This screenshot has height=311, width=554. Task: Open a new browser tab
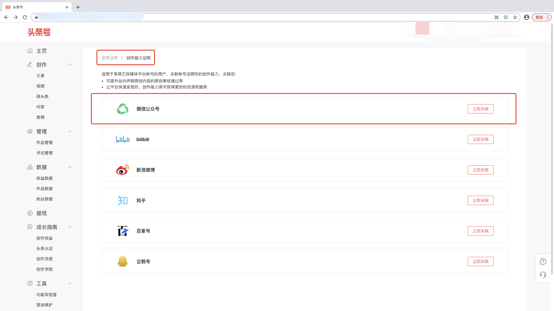coord(78,7)
